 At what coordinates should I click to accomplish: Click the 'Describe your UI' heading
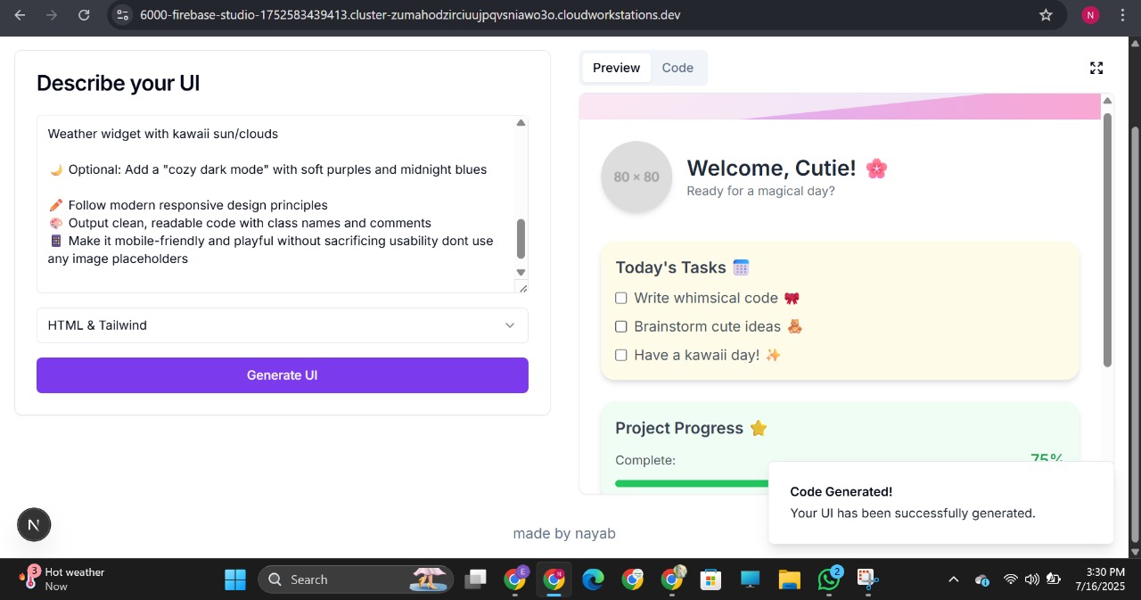tap(118, 84)
